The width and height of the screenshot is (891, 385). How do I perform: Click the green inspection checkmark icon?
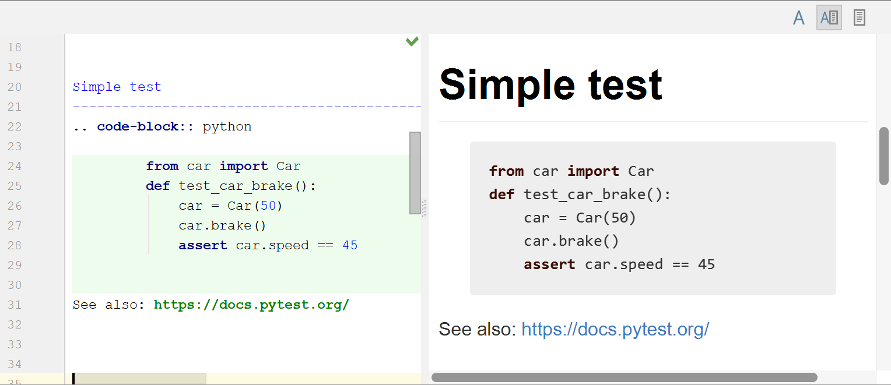(412, 41)
